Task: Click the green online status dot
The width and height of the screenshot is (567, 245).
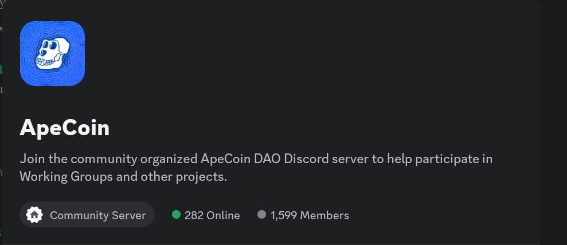Action: coord(176,215)
